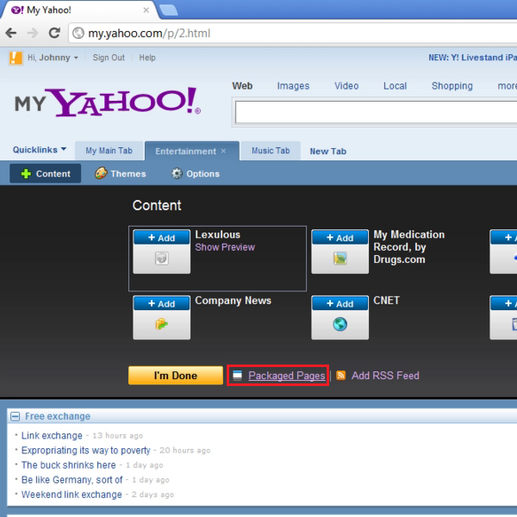Click the Company News widget icon

[x=162, y=324]
